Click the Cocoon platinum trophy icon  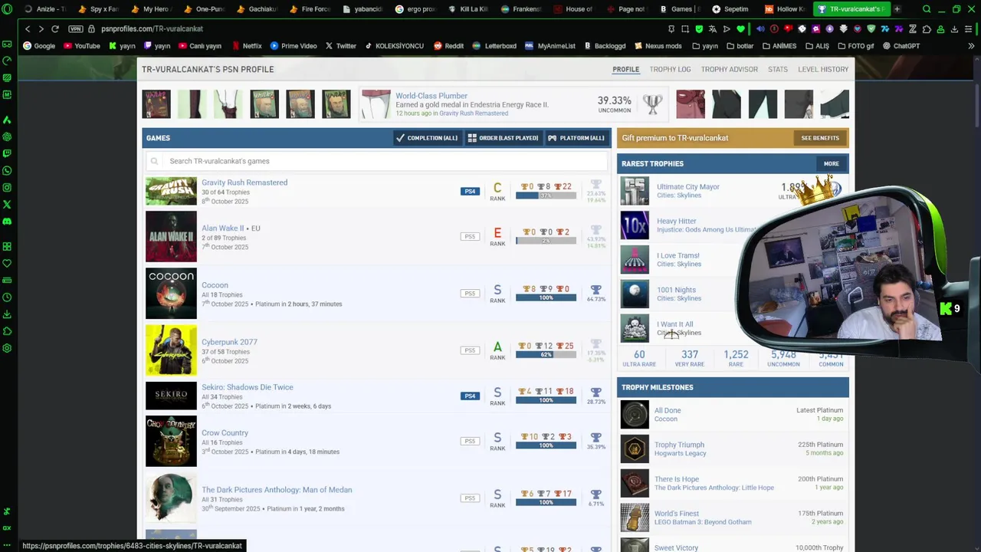(x=595, y=290)
